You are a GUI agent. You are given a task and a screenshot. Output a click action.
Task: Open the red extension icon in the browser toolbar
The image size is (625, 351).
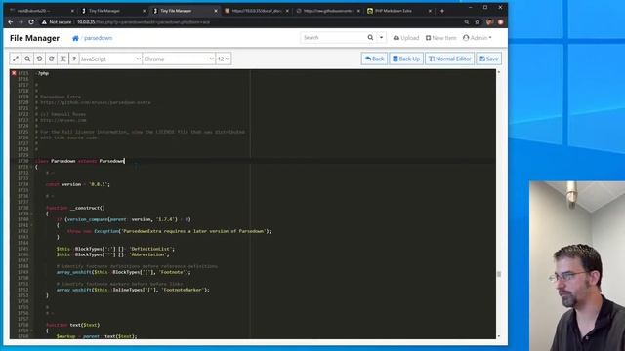click(x=500, y=21)
